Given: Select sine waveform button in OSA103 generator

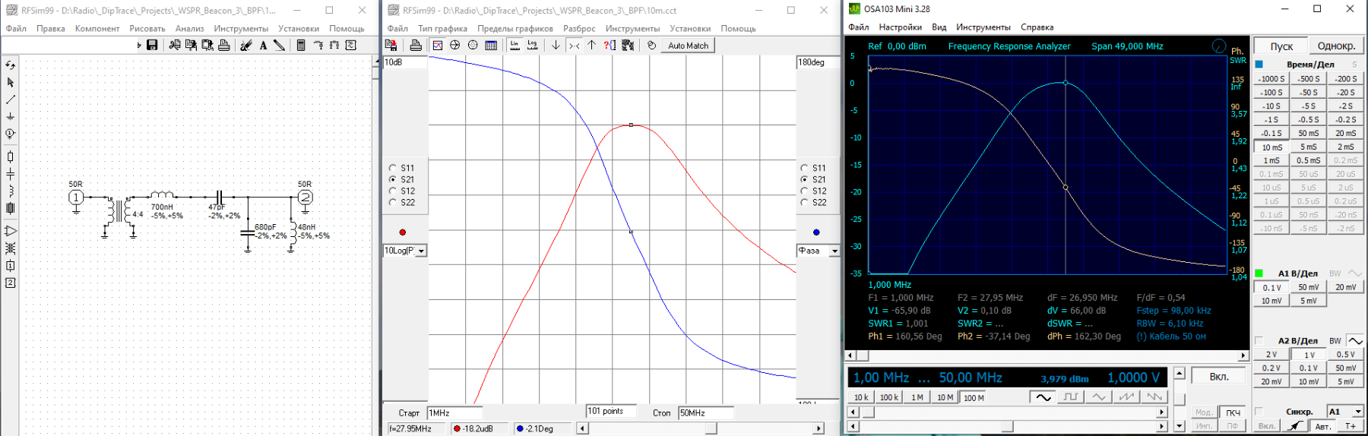Looking at the screenshot, I should click(1043, 397).
